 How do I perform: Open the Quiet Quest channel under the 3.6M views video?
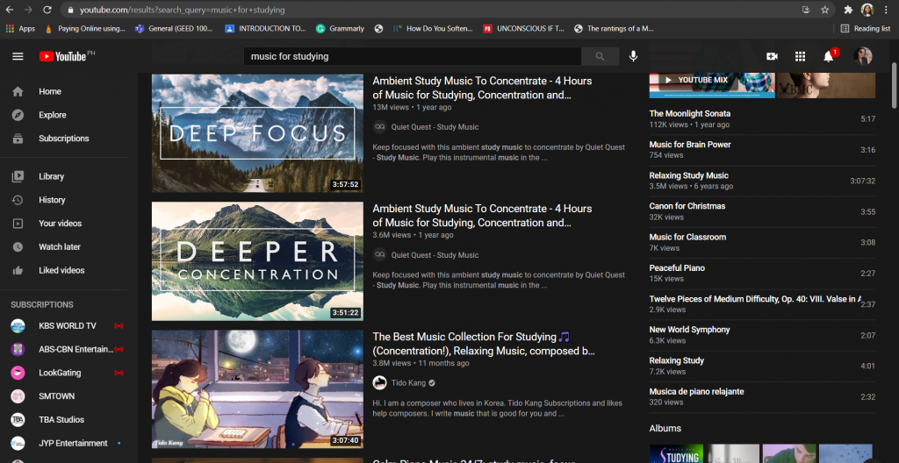(x=435, y=255)
